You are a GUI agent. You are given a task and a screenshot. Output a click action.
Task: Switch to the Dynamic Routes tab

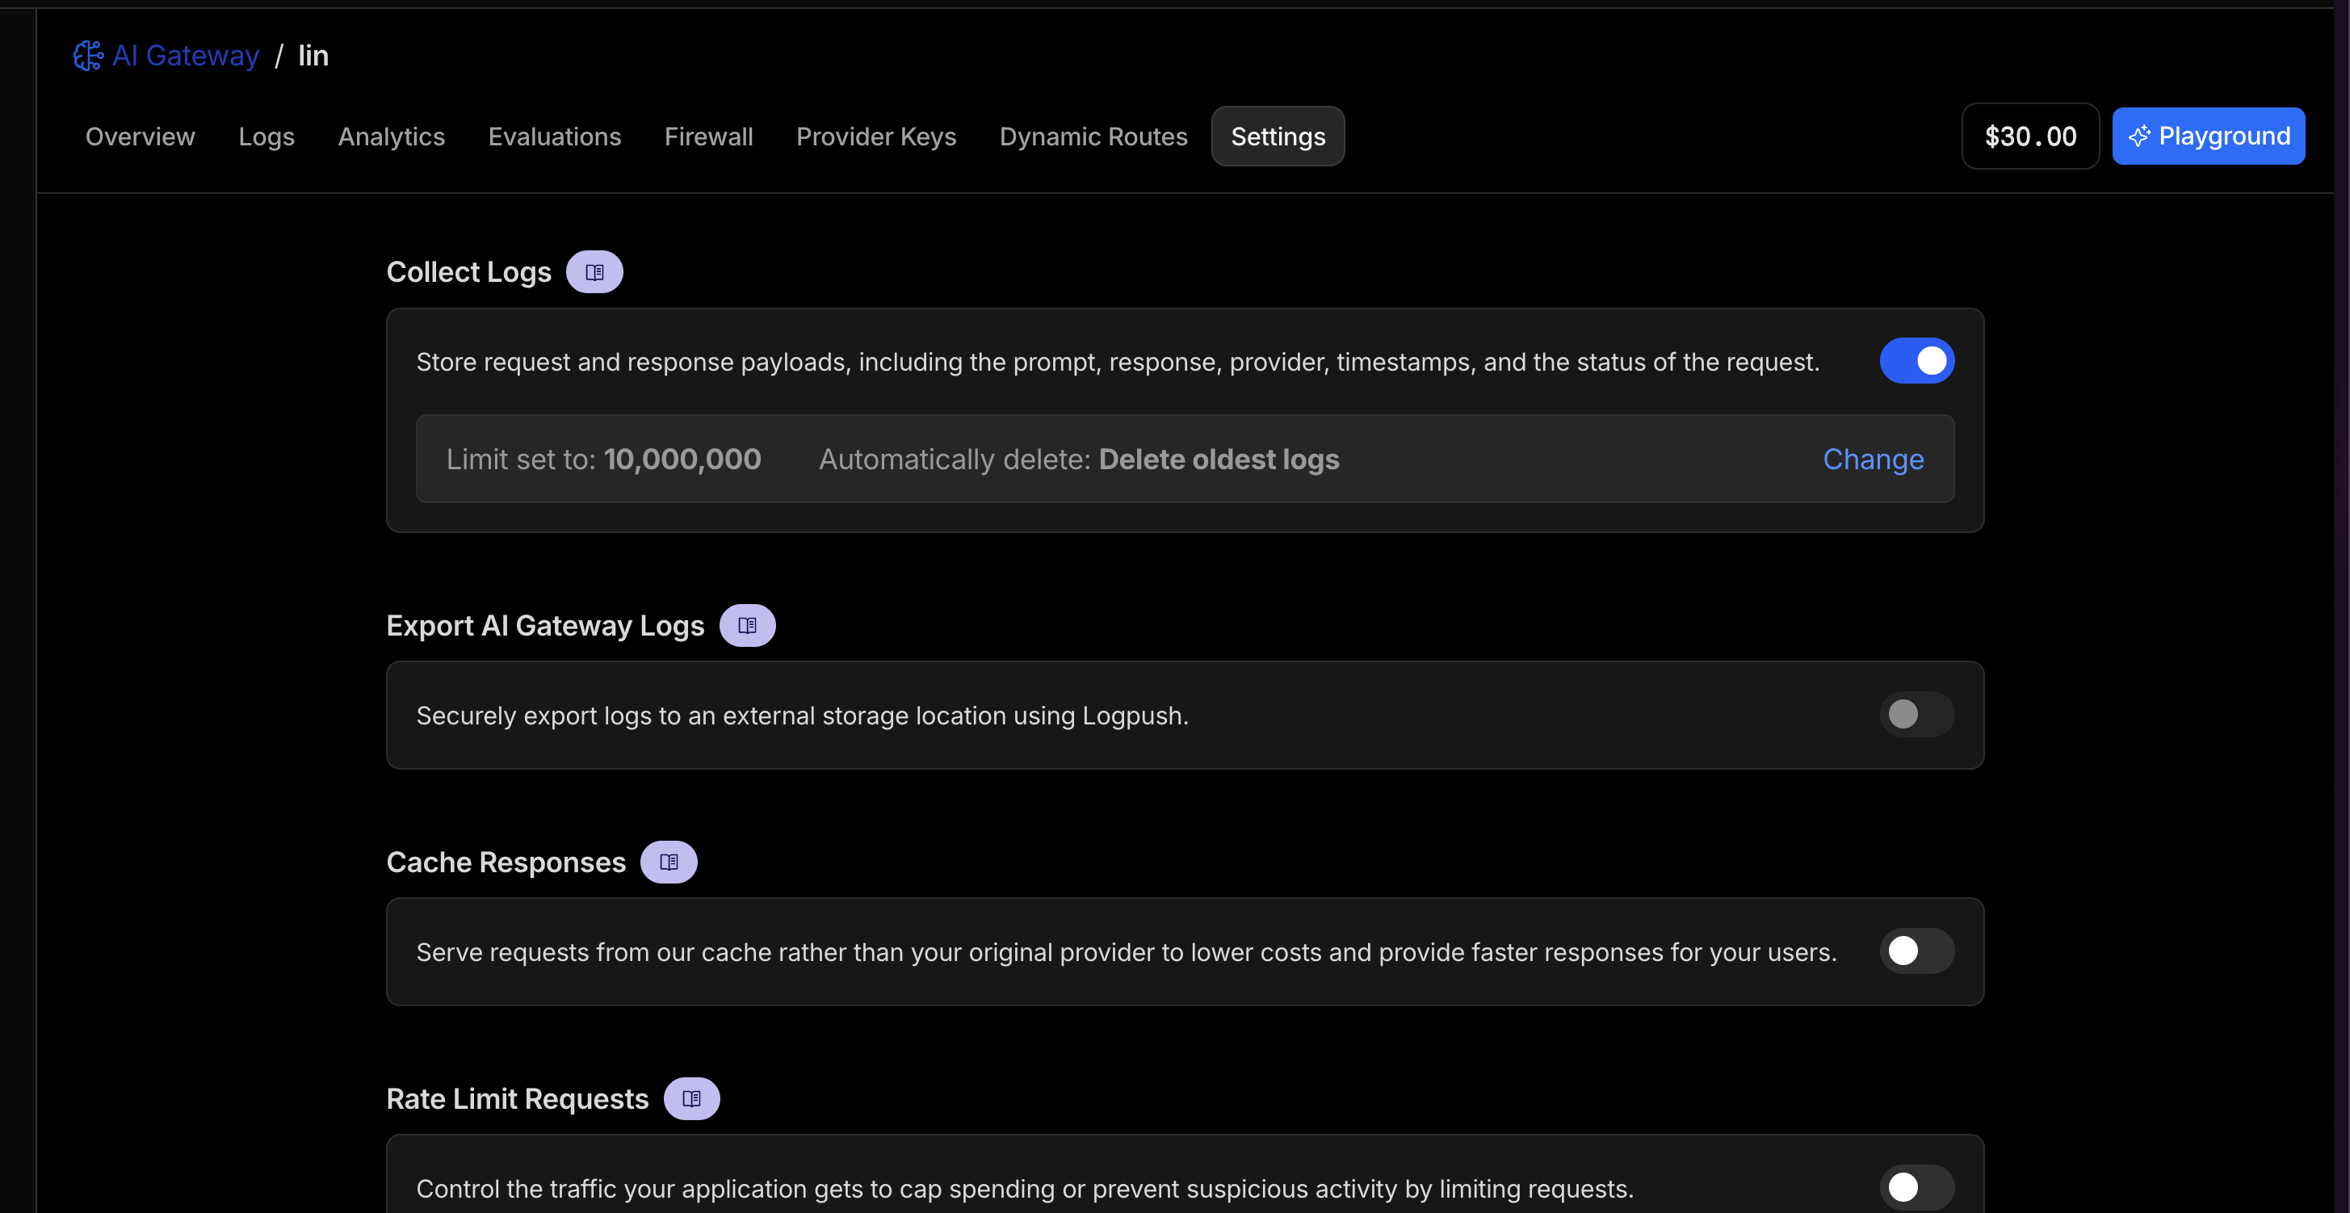click(1093, 136)
